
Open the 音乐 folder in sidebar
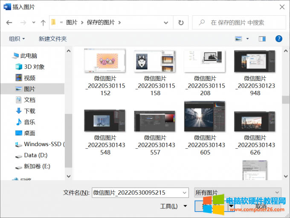point(29,122)
